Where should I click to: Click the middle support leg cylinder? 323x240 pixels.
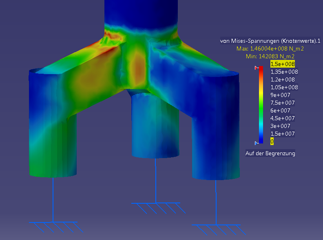pos(155,126)
